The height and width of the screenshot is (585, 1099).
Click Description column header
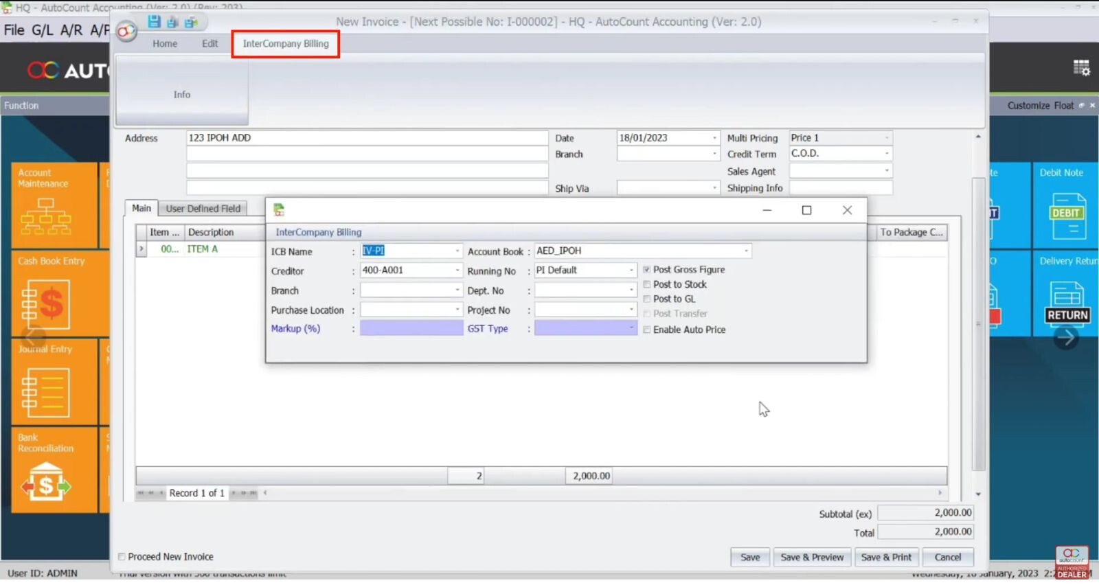click(224, 233)
